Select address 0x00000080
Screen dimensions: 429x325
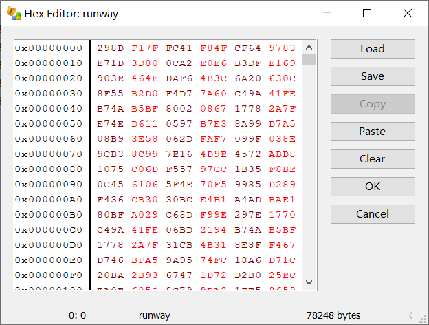point(49,169)
